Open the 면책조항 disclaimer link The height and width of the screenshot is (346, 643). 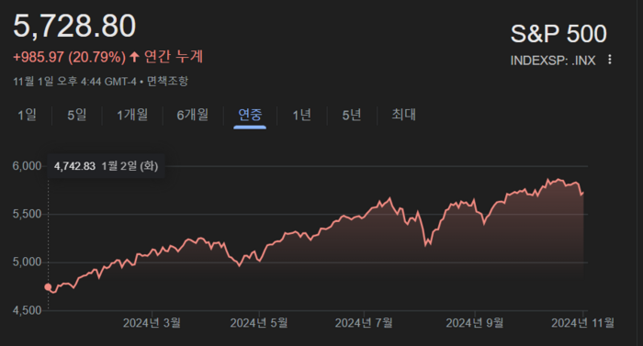(167, 81)
